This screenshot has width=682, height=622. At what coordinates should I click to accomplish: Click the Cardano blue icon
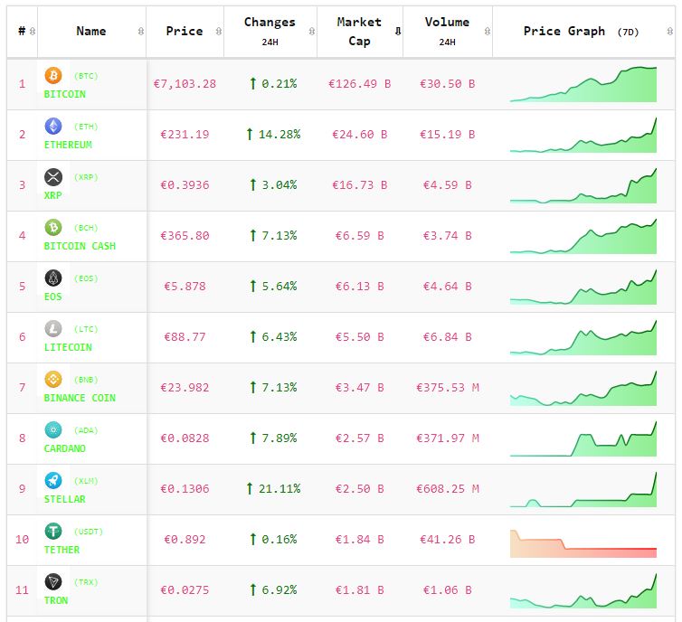point(53,430)
